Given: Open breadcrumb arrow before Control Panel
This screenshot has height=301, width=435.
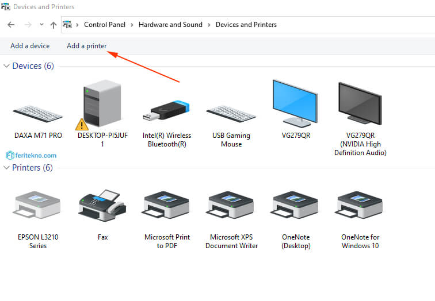Looking at the screenshot, I should point(78,25).
